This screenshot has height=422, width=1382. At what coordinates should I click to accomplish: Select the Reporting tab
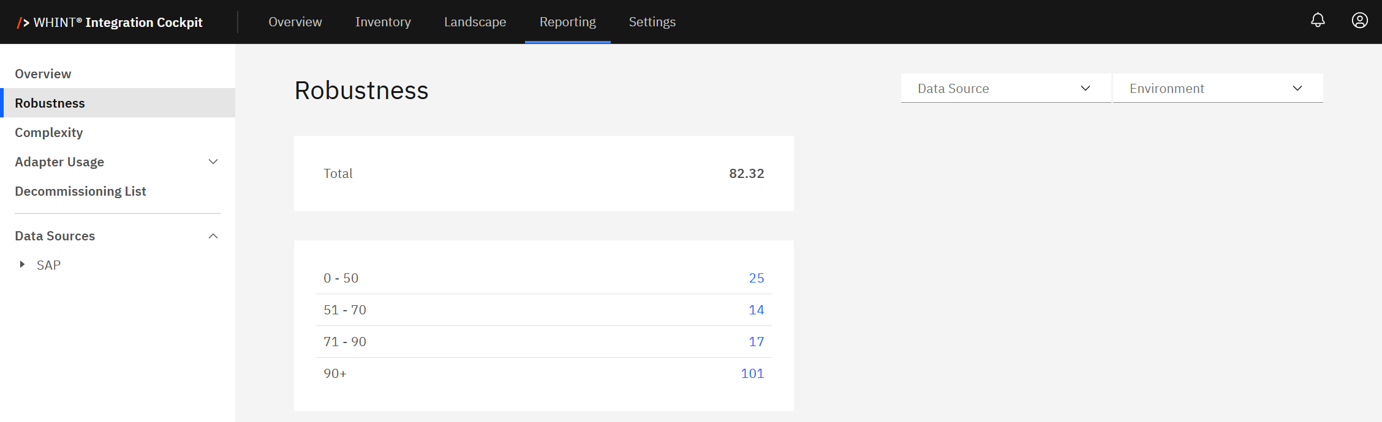coord(567,22)
